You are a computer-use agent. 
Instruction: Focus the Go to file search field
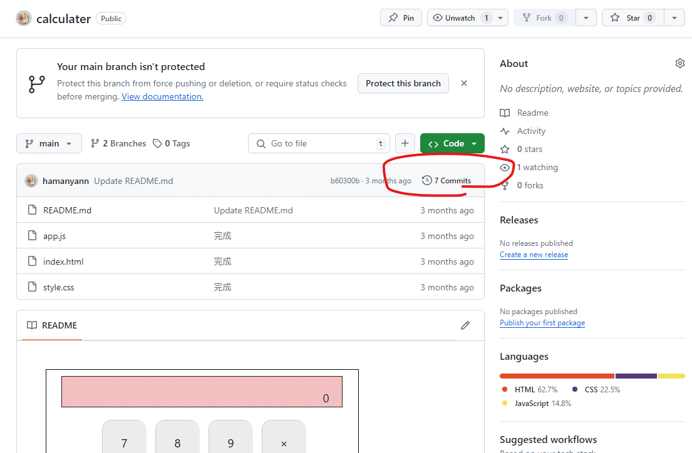pos(319,143)
